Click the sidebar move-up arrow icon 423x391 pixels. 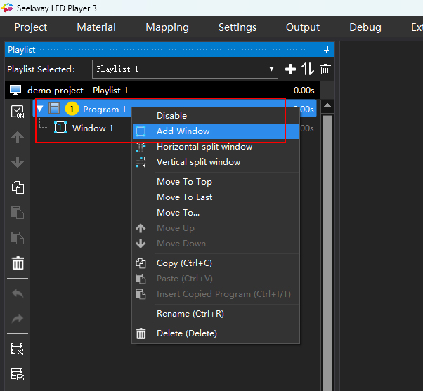[18, 137]
